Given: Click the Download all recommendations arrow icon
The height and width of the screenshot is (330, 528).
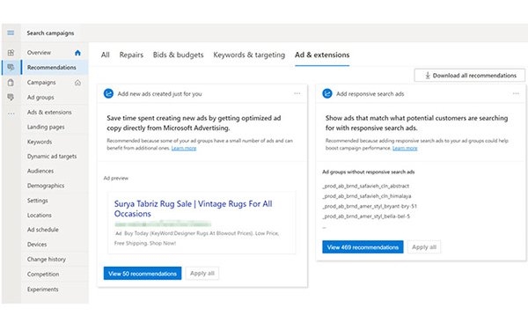Looking at the screenshot, I should click(x=428, y=76).
